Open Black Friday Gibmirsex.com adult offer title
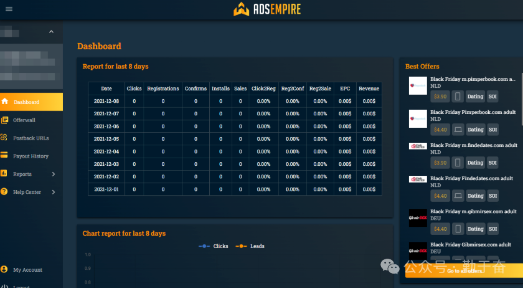Screen dimensions: 523x288 coord(470,244)
